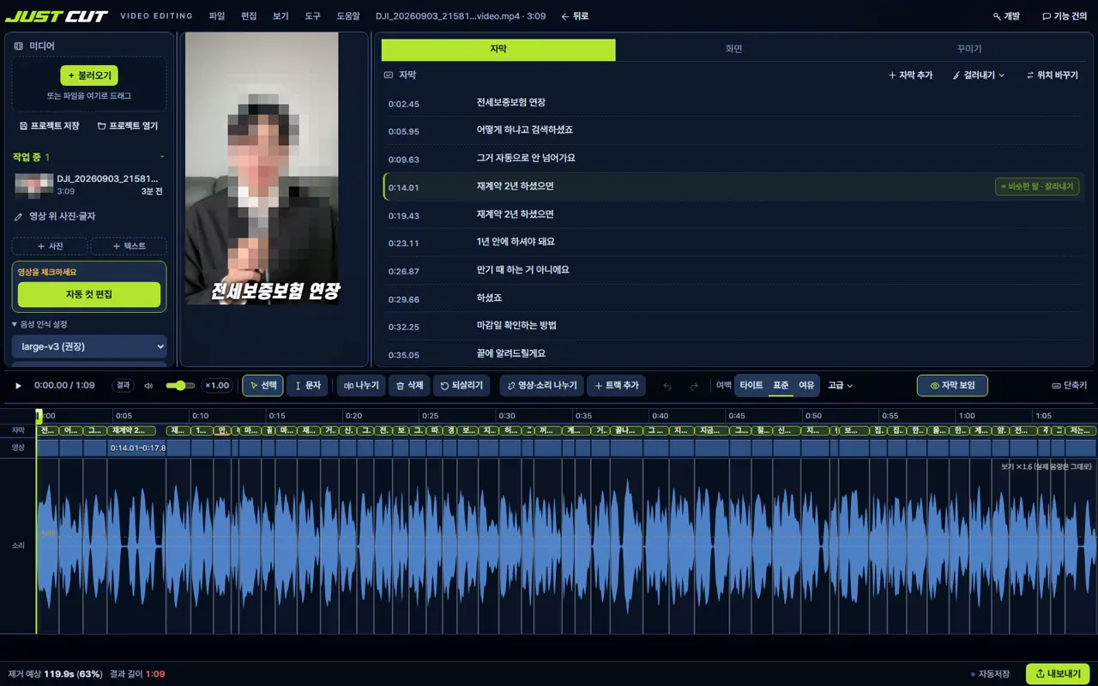The width and height of the screenshot is (1098, 686).
Task: Open the 보기 menu
Action: 281,16
